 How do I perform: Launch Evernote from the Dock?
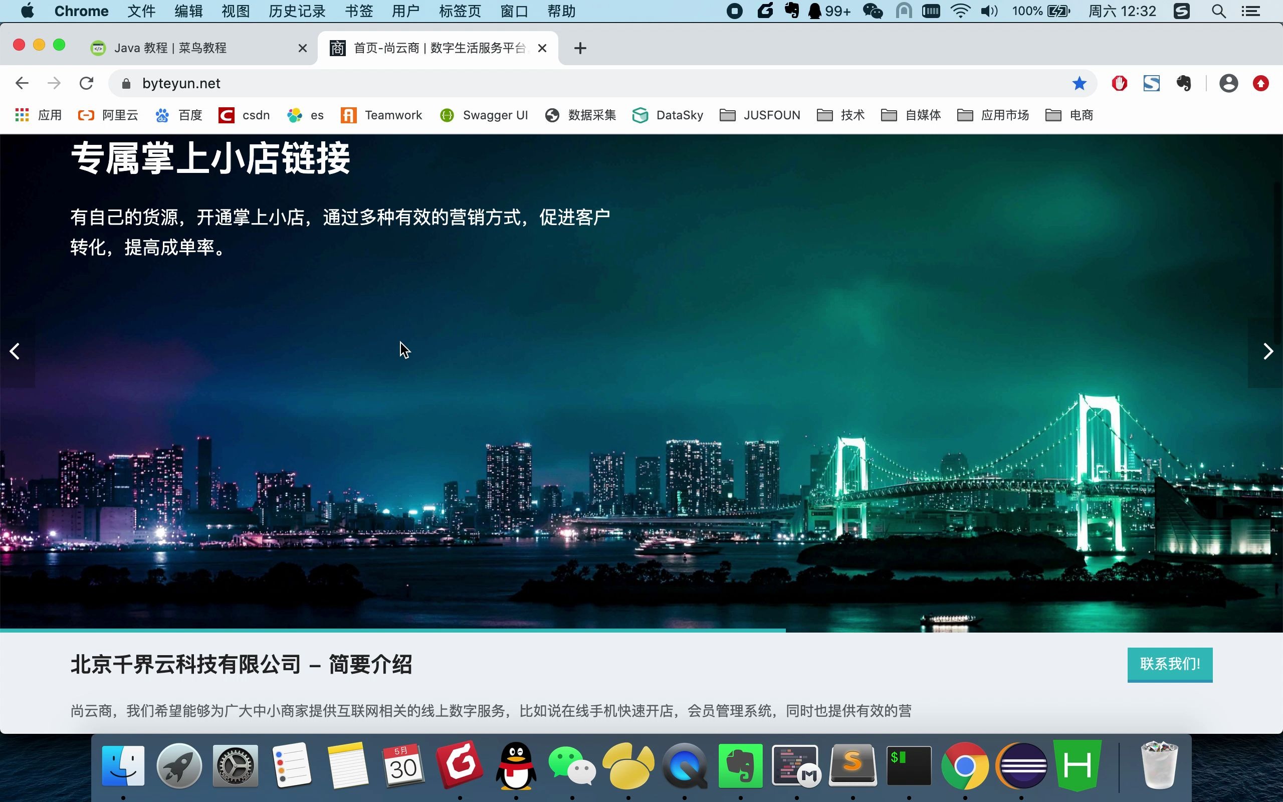(x=739, y=764)
